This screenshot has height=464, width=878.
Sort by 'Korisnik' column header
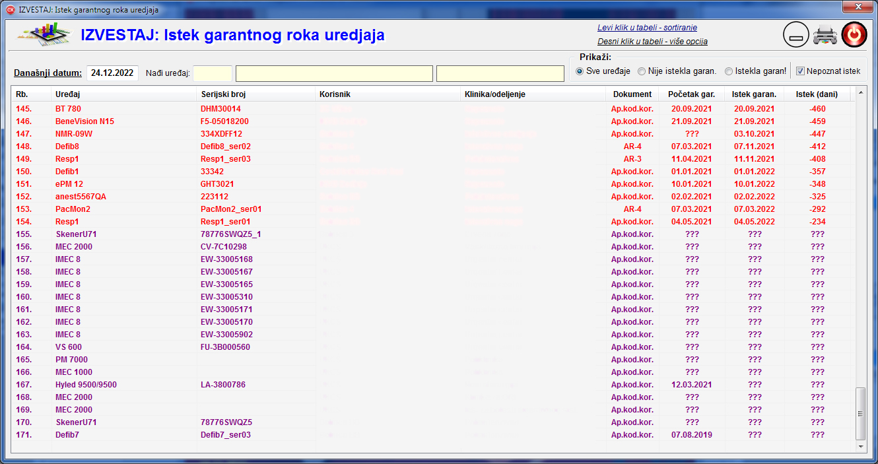pos(388,94)
